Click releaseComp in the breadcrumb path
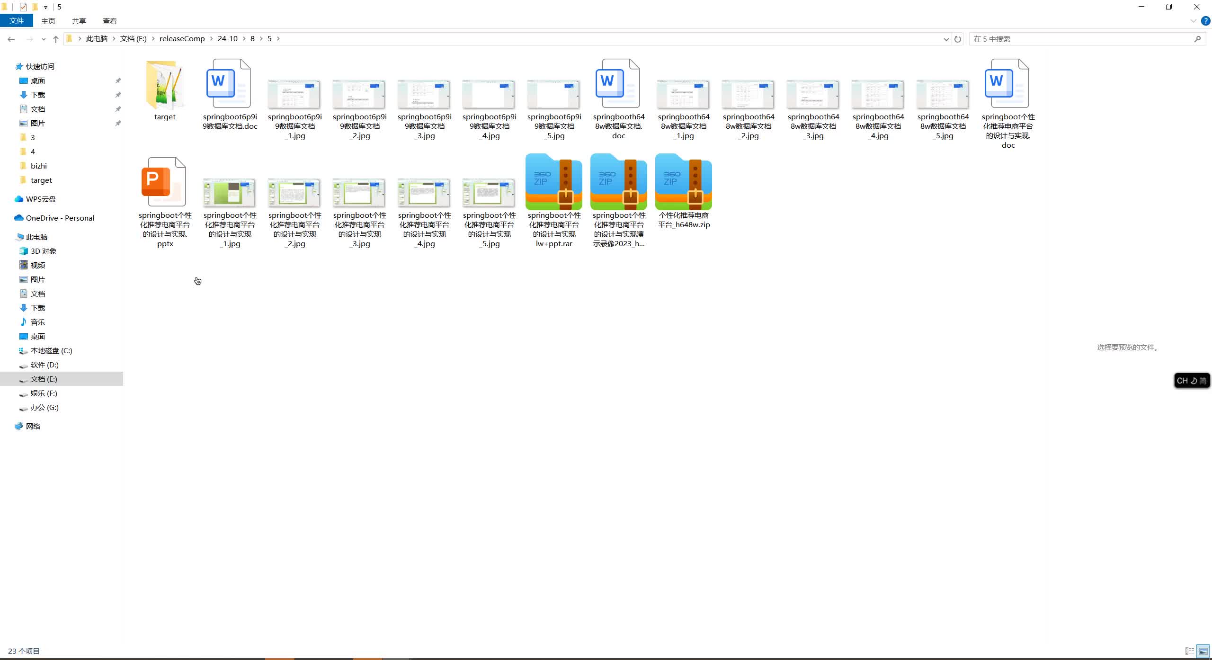Image resolution: width=1212 pixels, height=660 pixels. 182,39
